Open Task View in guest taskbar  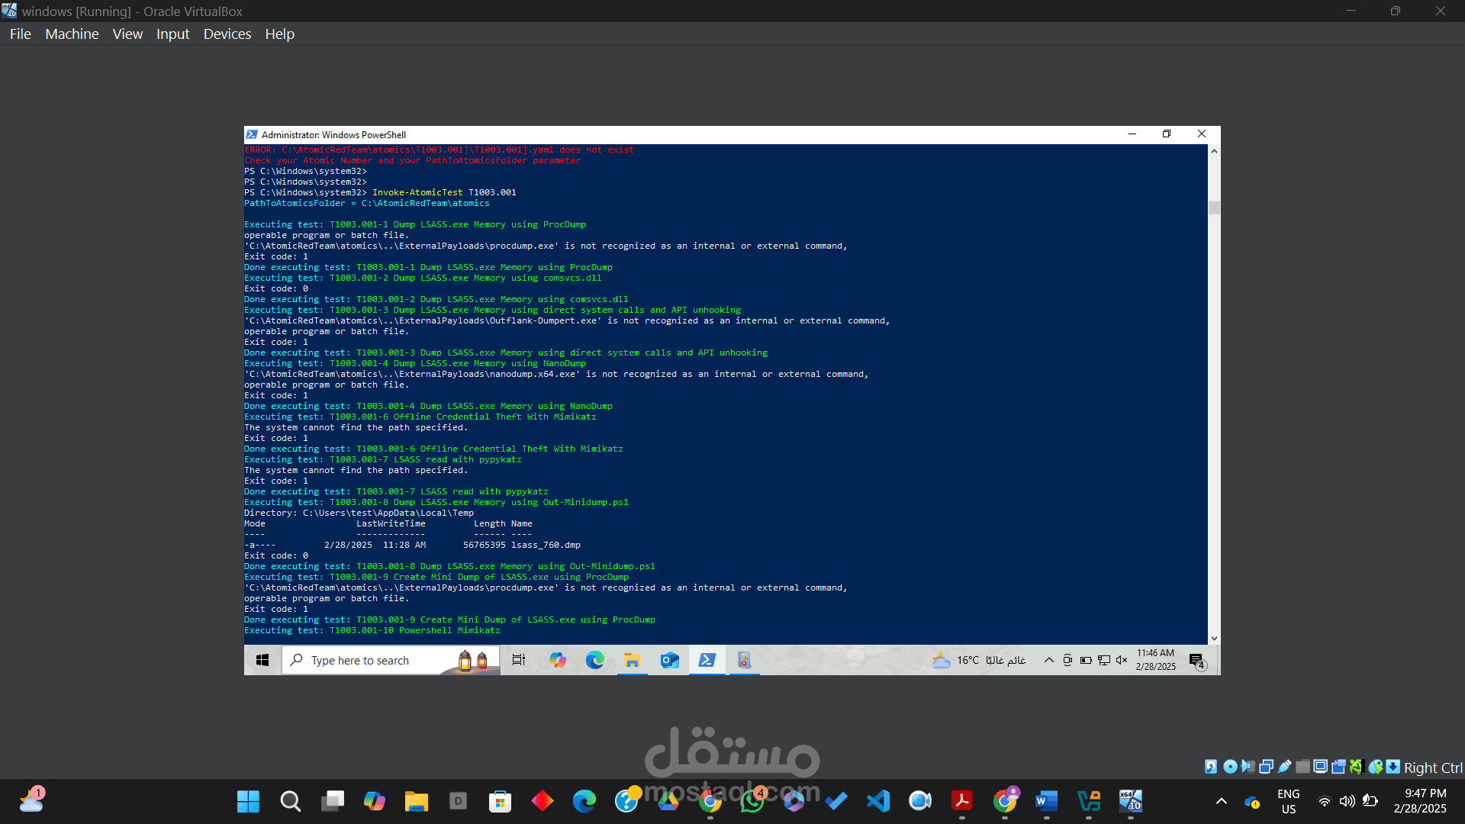(519, 660)
